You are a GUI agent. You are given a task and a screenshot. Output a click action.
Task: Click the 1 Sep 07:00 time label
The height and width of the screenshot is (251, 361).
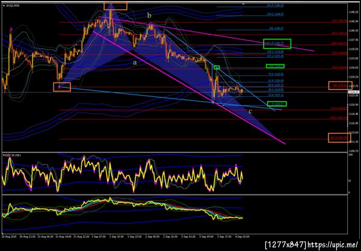[99, 237]
